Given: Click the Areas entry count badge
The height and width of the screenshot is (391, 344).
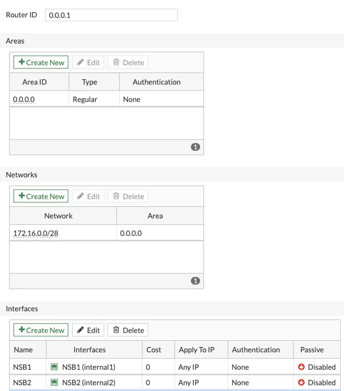Looking at the screenshot, I should click(195, 147).
